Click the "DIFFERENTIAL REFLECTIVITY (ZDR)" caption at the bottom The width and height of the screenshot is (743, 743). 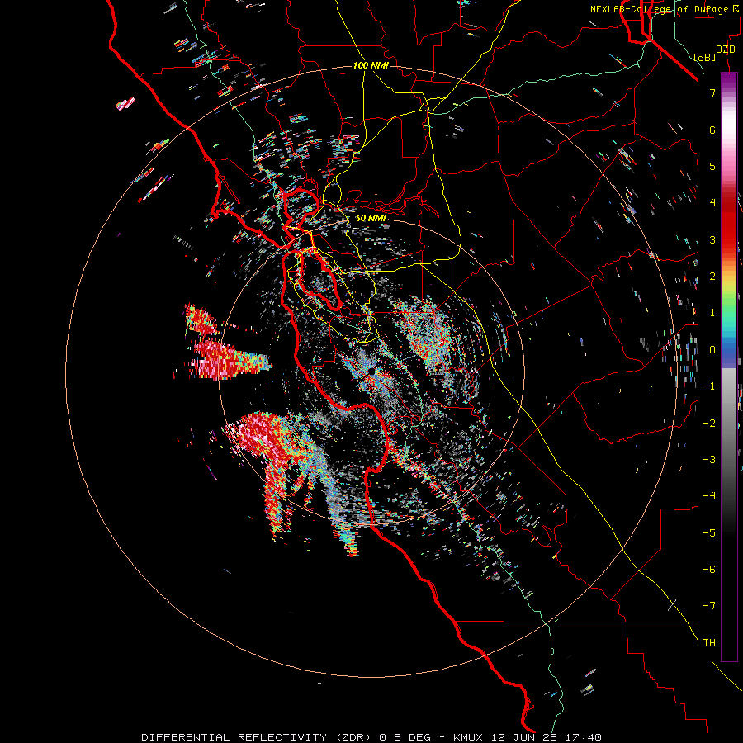click(258, 737)
